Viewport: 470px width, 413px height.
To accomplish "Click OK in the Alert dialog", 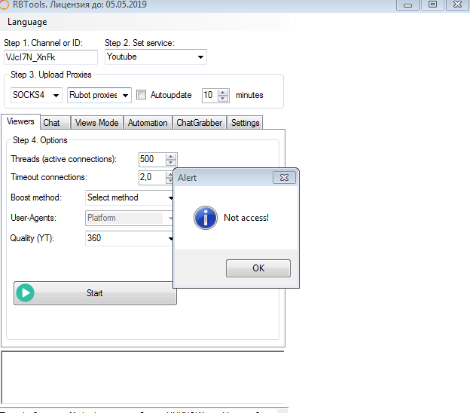I will [258, 268].
